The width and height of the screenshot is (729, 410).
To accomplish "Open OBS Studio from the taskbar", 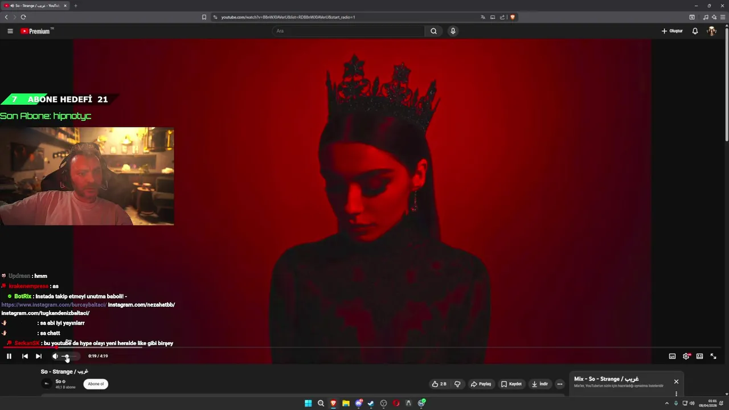I will 383,403.
